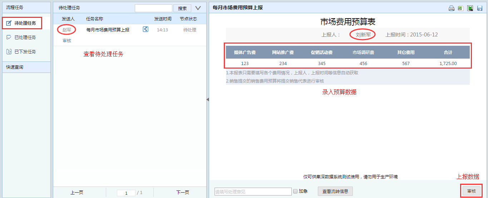Click the printer icon in report header
Viewport: 488px width, 198px height.
coord(452,8)
